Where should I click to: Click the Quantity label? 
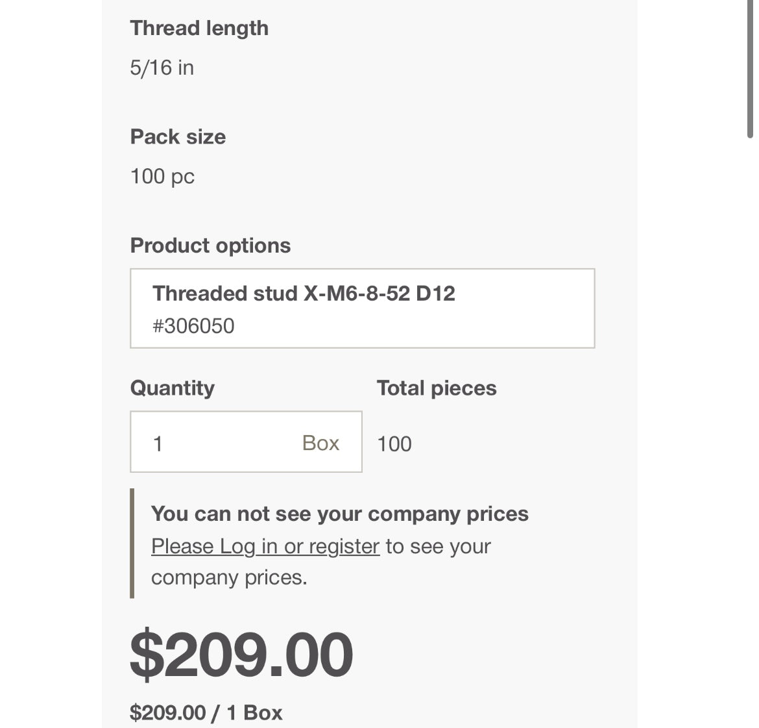pos(172,388)
